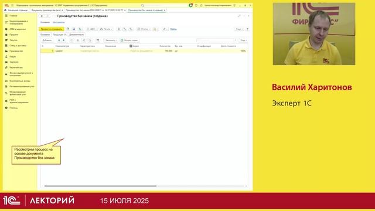375x211 pixels.
Task: Switch to the 'Документы производства' window tab
Action: pyautogui.click(x=47, y=11)
